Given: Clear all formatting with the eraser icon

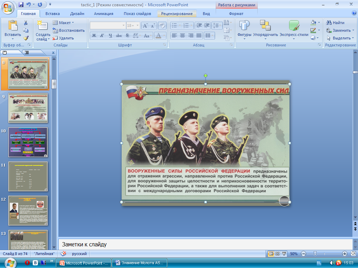Looking at the screenshot, I should [162, 25].
